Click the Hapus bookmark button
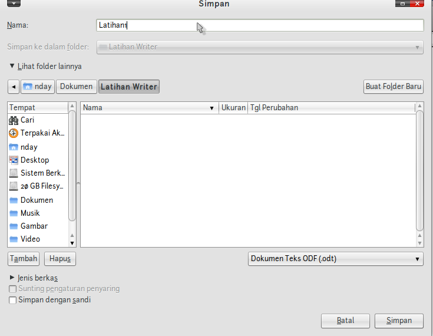The height and width of the screenshot is (336, 433). 60,259
